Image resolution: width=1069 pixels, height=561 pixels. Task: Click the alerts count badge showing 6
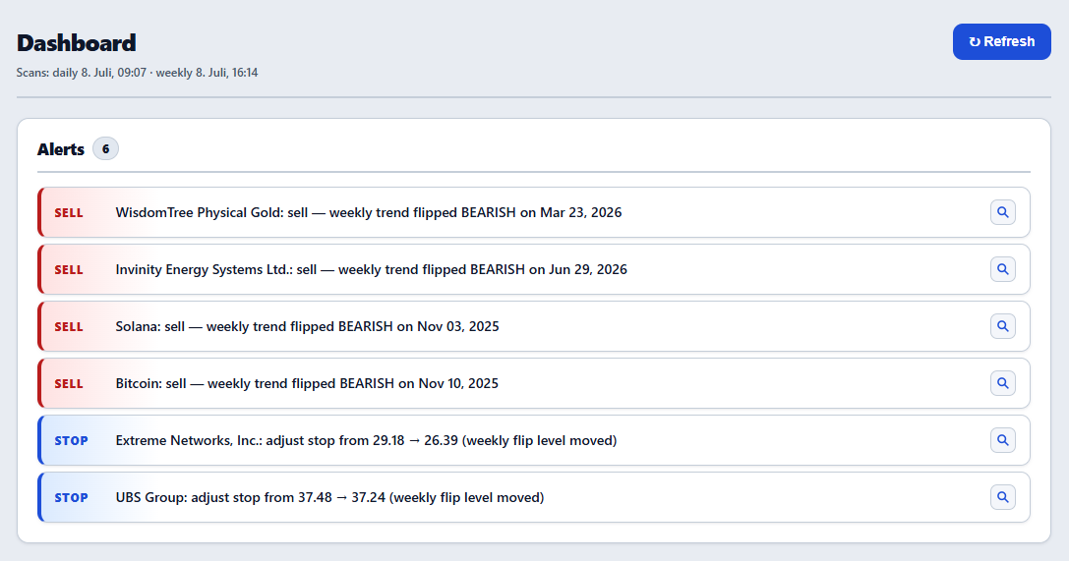pyautogui.click(x=105, y=149)
